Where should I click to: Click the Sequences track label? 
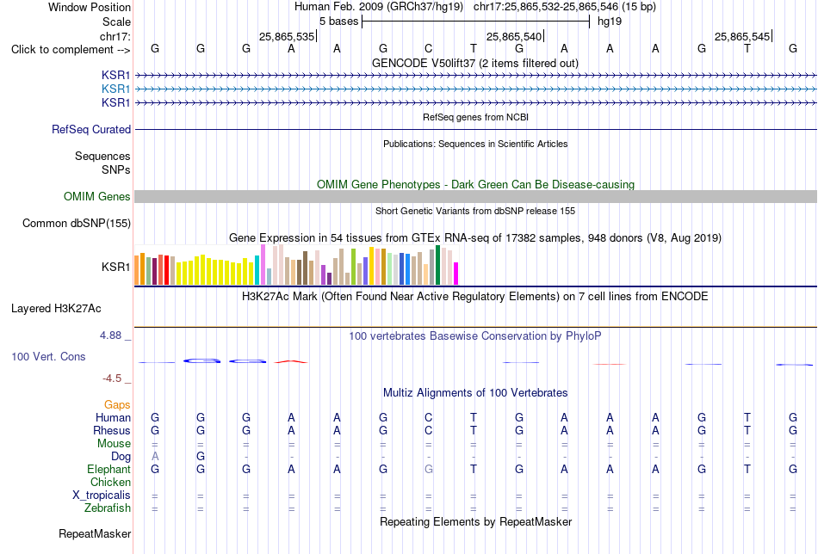[x=102, y=156]
